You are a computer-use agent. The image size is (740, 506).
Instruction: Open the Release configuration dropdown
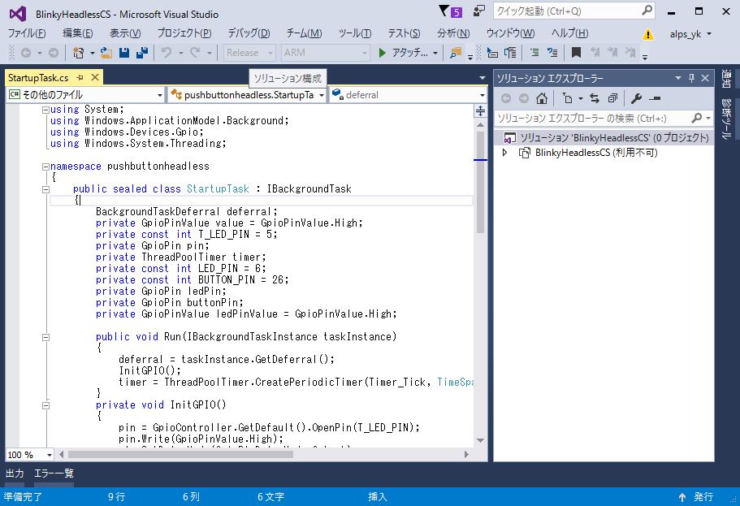click(x=249, y=53)
